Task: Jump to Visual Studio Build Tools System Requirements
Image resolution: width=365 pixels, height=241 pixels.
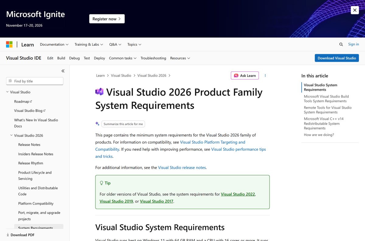Action: pyautogui.click(x=326, y=99)
